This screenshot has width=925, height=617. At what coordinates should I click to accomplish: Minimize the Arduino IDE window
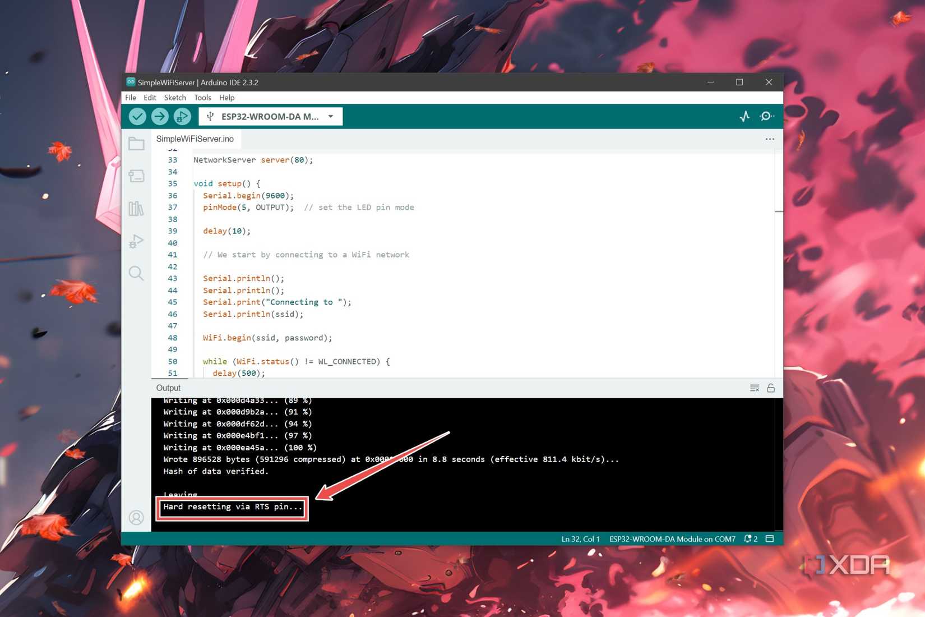coord(710,82)
